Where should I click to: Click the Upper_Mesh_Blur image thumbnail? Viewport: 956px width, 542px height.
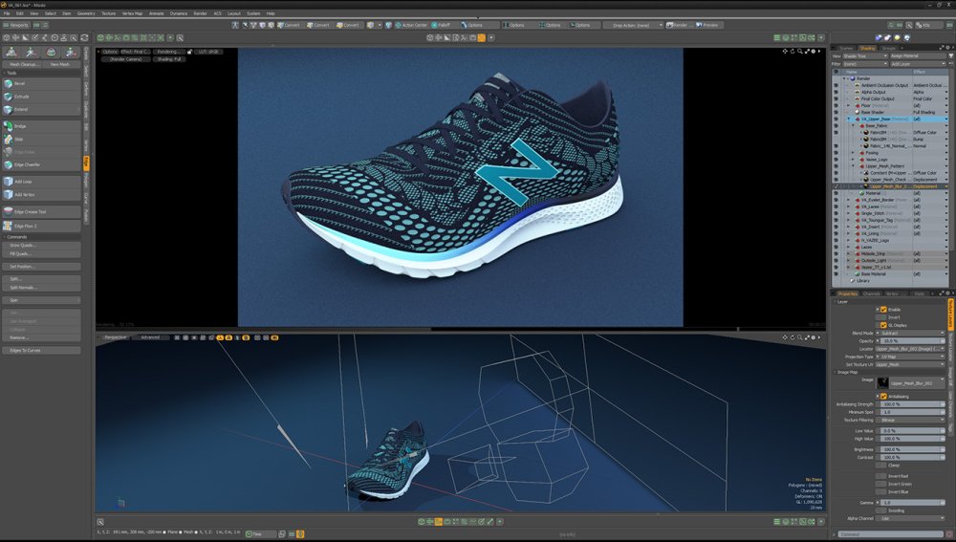pyautogui.click(x=882, y=383)
